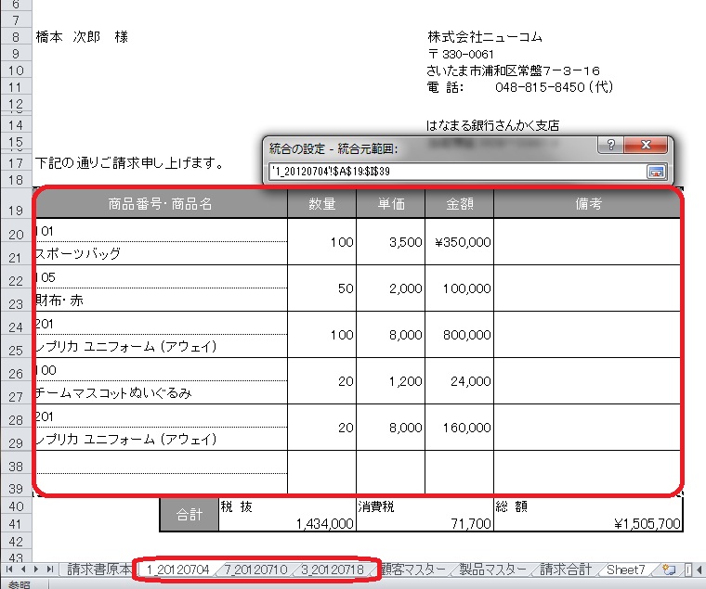Viewport: 706px width, 589px height.
Task: Click the help question mark button in dialog
Action: click(610, 146)
